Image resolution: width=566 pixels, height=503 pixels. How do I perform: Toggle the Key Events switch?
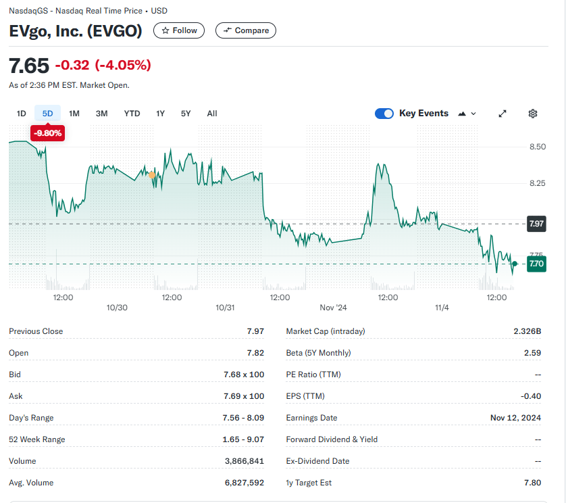[384, 114]
